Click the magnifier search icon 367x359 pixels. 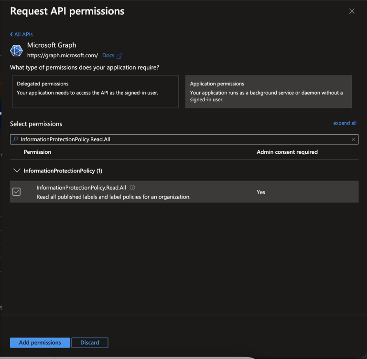[15, 139]
